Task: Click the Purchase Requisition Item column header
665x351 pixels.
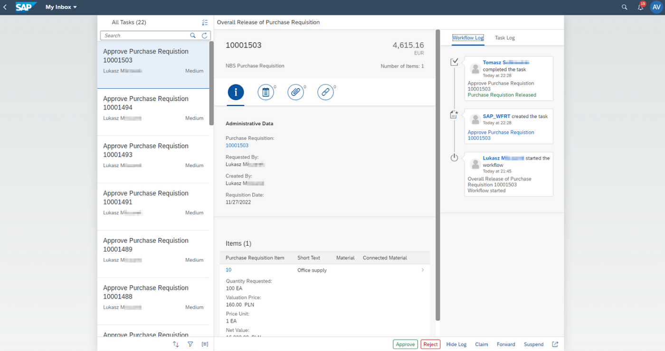Action: pyautogui.click(x=255, y=258)
